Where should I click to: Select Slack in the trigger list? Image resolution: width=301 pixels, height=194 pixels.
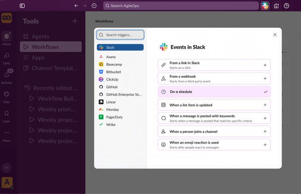[x=120, y=47]
